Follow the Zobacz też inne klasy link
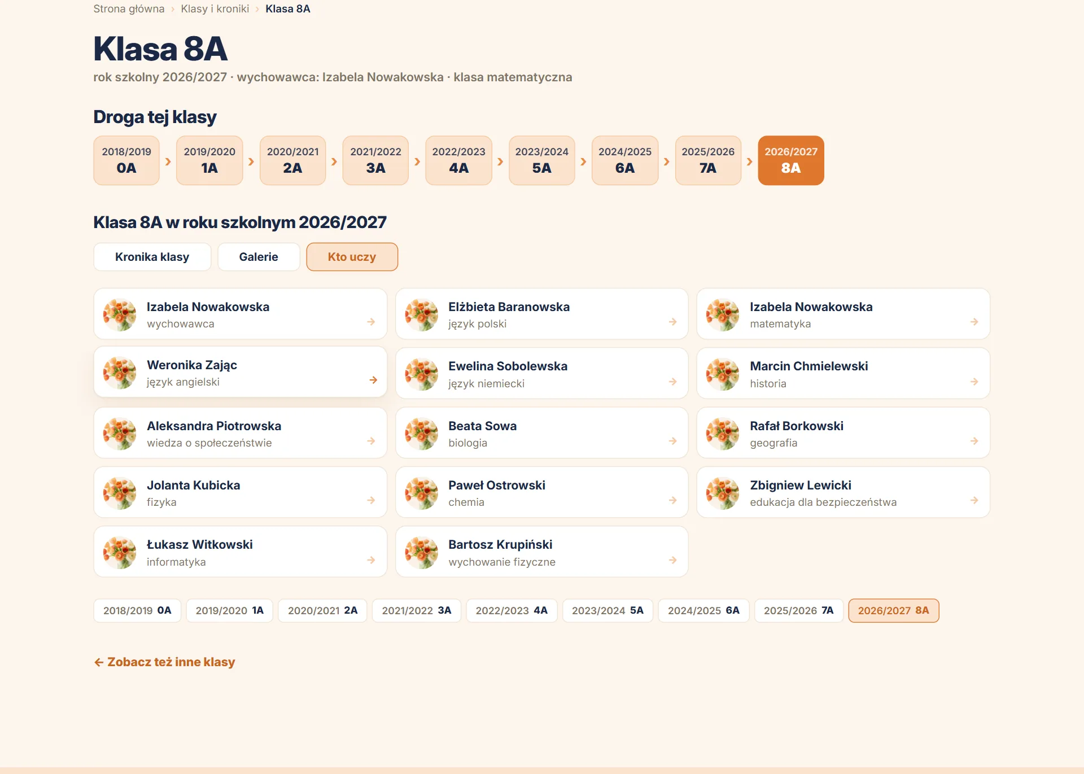1084x774 pixels. (164, 662)
